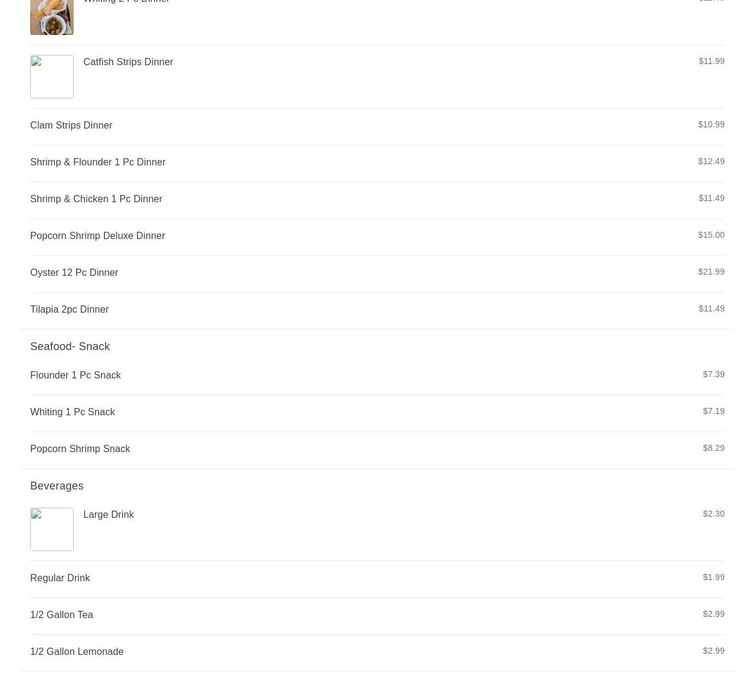
Task: Select Shrimp & Flounder 1 Pc Dinner
Action: click(377, 164)
